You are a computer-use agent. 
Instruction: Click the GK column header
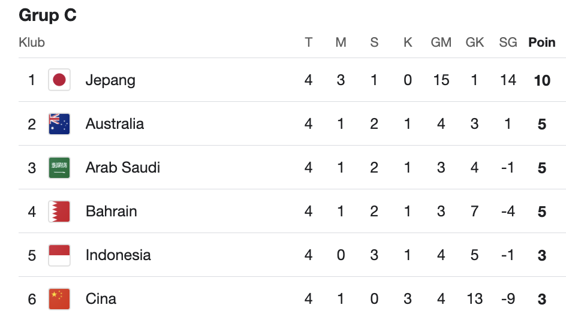tap(474, 42)
